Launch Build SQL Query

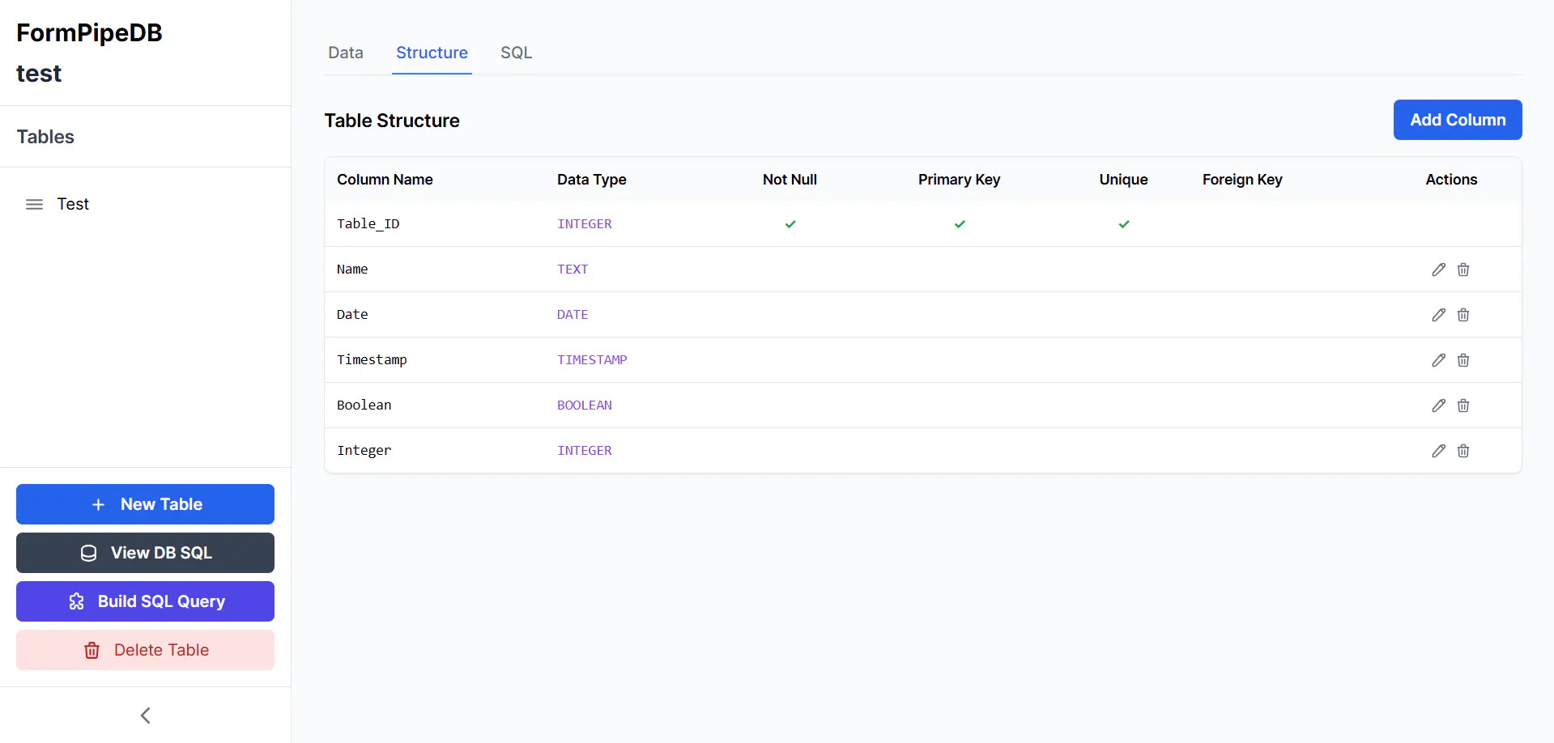[145, 601]
